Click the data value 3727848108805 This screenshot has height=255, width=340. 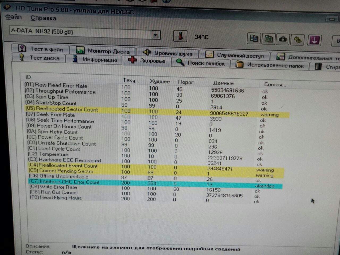click(224, 195)
